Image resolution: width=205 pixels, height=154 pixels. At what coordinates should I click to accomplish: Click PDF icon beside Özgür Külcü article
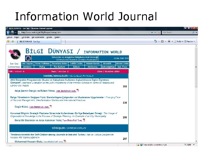(x=51, y=106)
